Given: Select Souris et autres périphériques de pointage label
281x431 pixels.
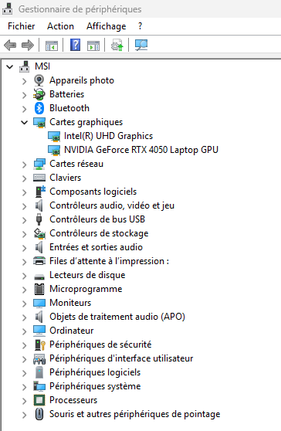Looking at the screenshot, I should [135, 414].
